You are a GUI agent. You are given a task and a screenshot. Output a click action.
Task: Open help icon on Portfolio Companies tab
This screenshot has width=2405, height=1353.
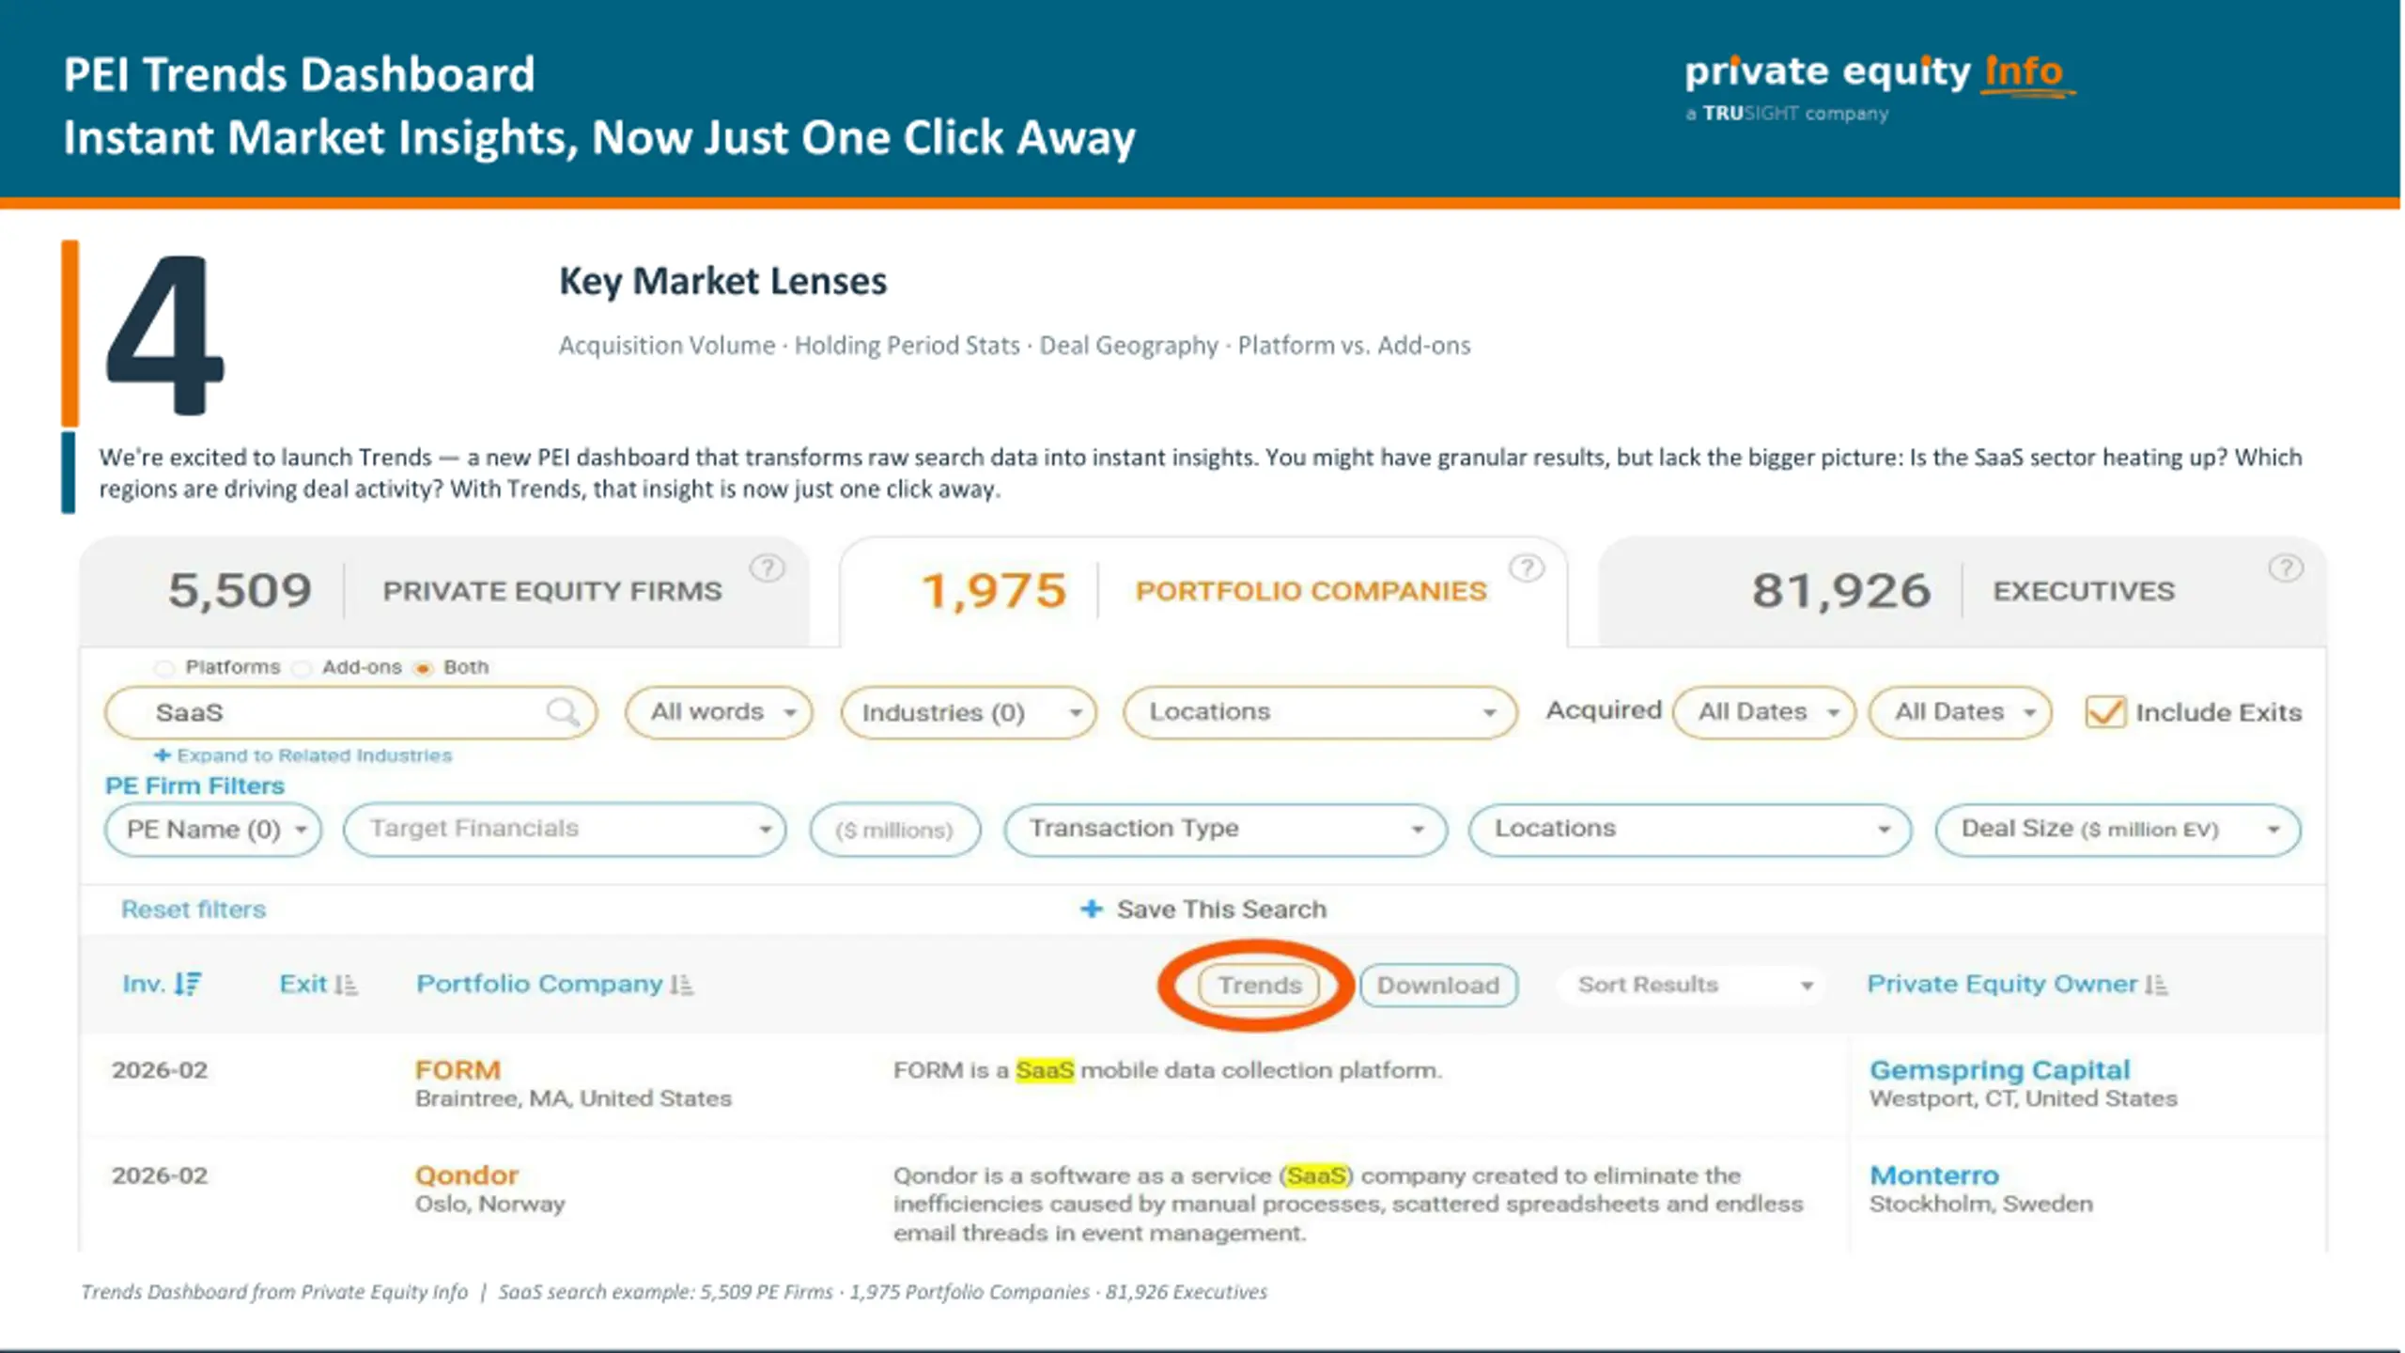coord(1527,568)
